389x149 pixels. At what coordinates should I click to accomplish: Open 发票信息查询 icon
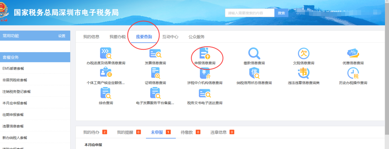(155, 53)
